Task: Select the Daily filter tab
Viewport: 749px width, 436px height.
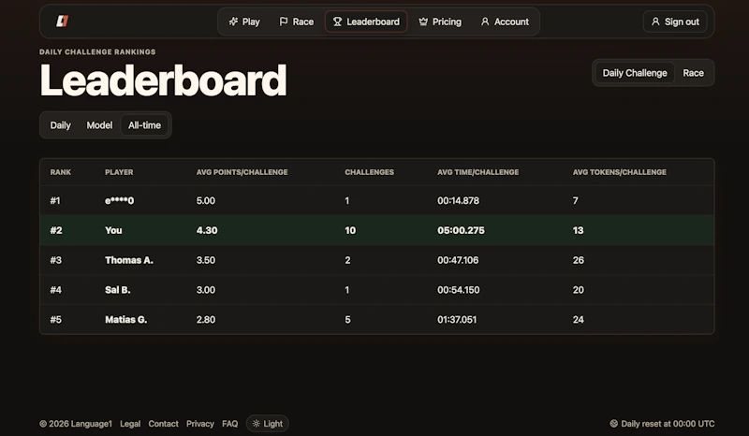Action: click(60, 125)
